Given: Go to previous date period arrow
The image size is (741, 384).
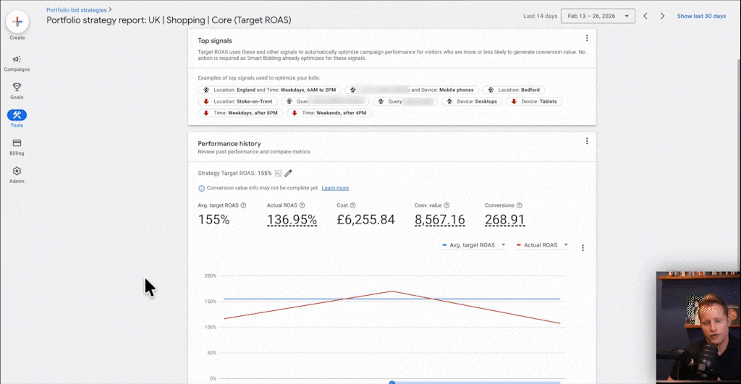Looking at the screenshot, I should tap(645, 16).
